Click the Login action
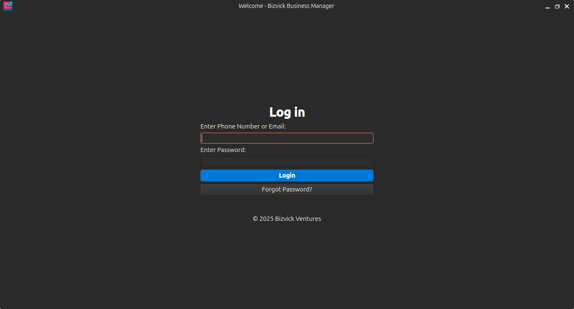The width and height of the screenshot is (574, 309). (x=287, y=175)
